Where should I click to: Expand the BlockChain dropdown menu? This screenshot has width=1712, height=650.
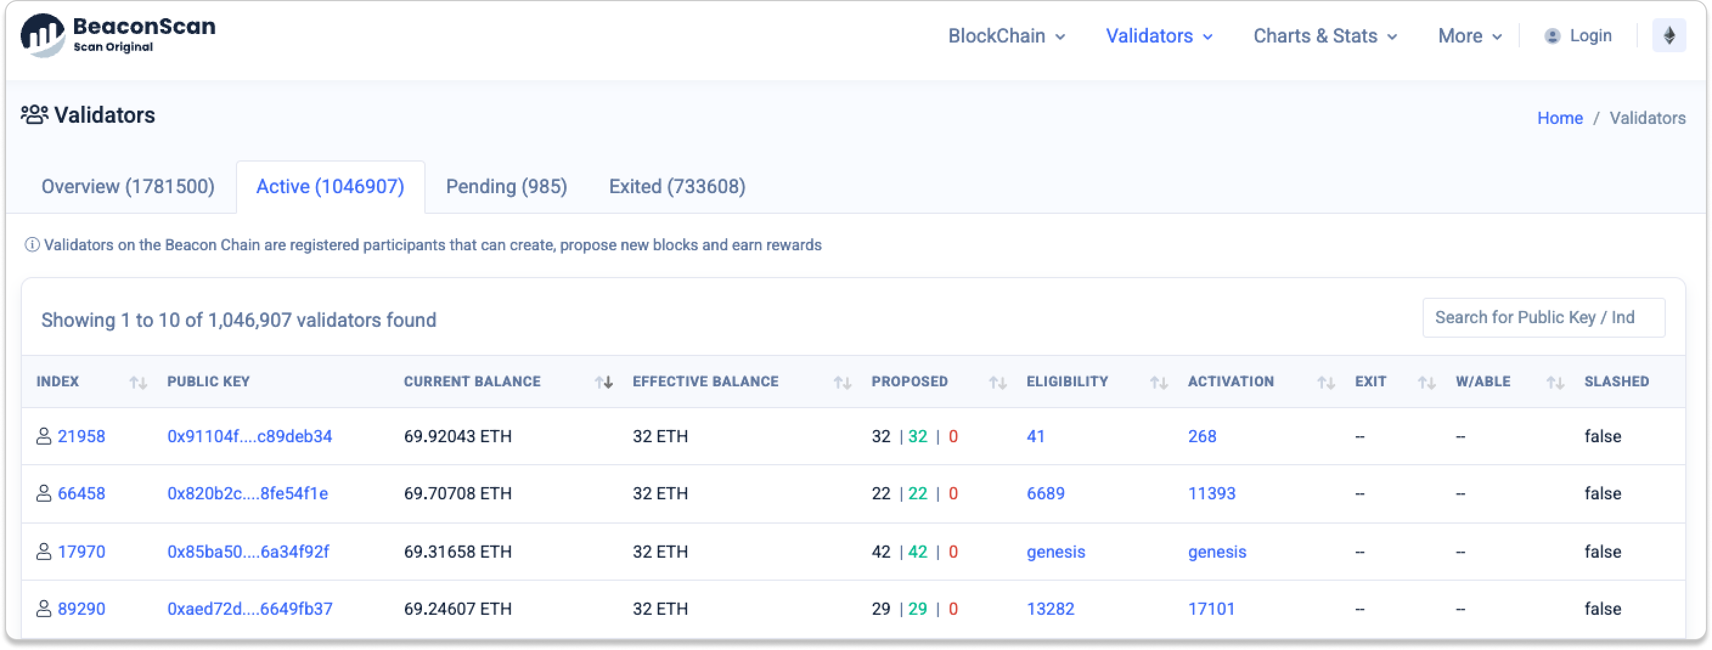[x=1006, y=36]
